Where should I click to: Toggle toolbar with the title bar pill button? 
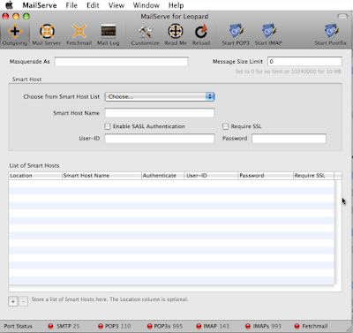[x=342, y=16]
